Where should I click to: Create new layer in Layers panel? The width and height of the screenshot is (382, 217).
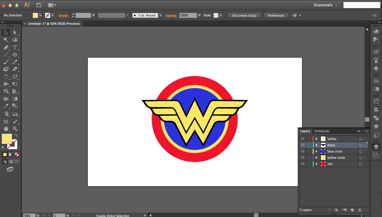click(x=352, y=210)
